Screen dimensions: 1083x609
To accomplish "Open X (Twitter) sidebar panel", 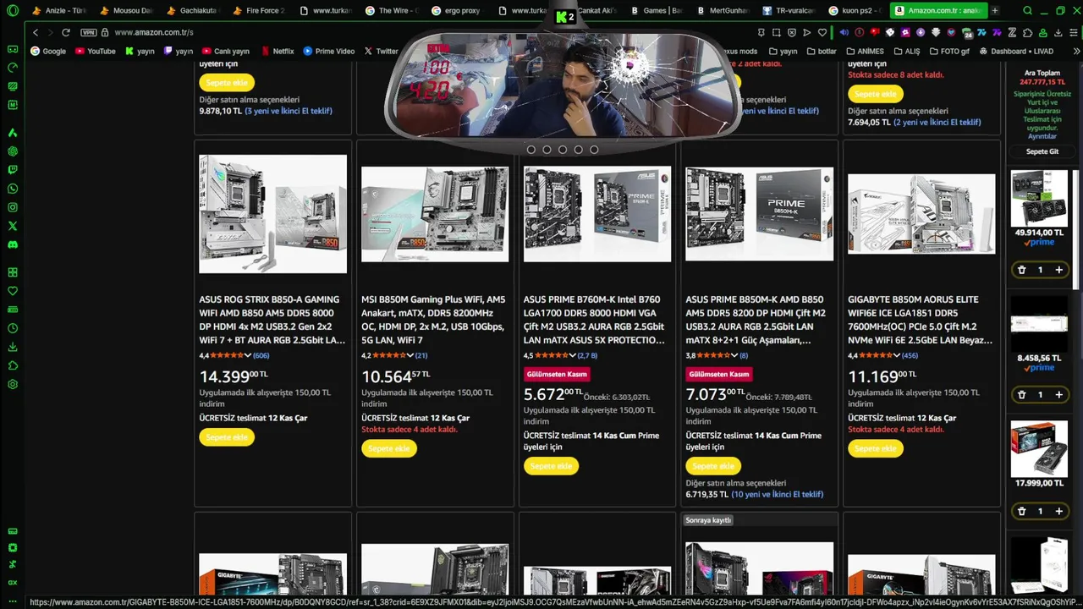I will (x=13, y=226).
